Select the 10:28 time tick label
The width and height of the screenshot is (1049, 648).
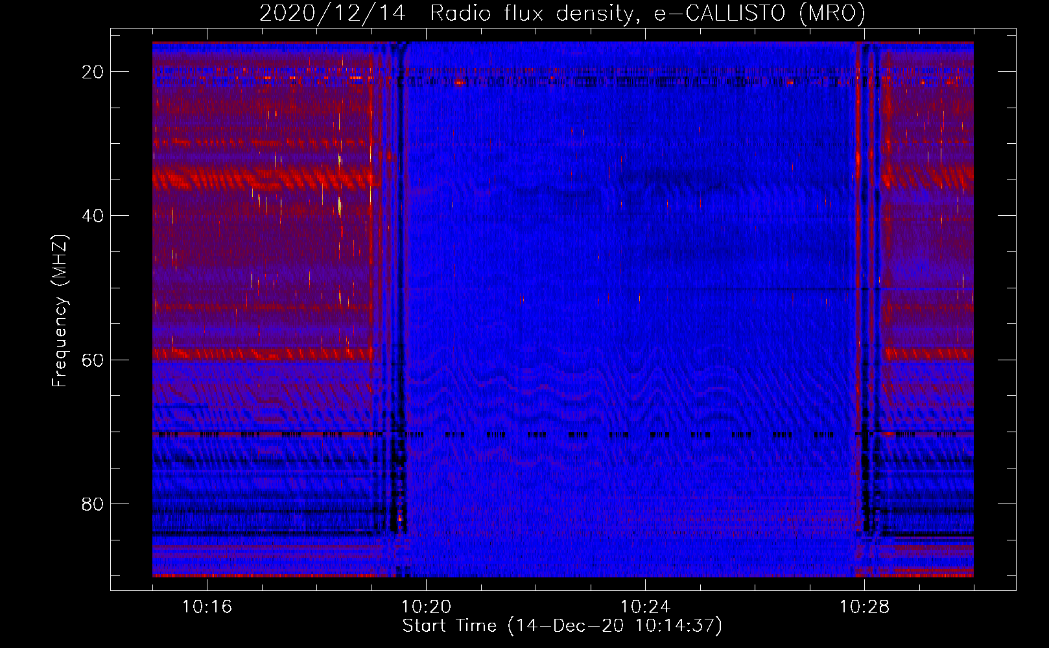pyautogui.click(x=864, y=607)
